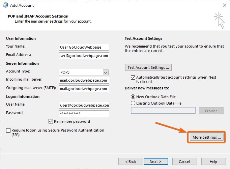230x169 pixels.
Task: Click the Next button
Action: click(156, 162)
